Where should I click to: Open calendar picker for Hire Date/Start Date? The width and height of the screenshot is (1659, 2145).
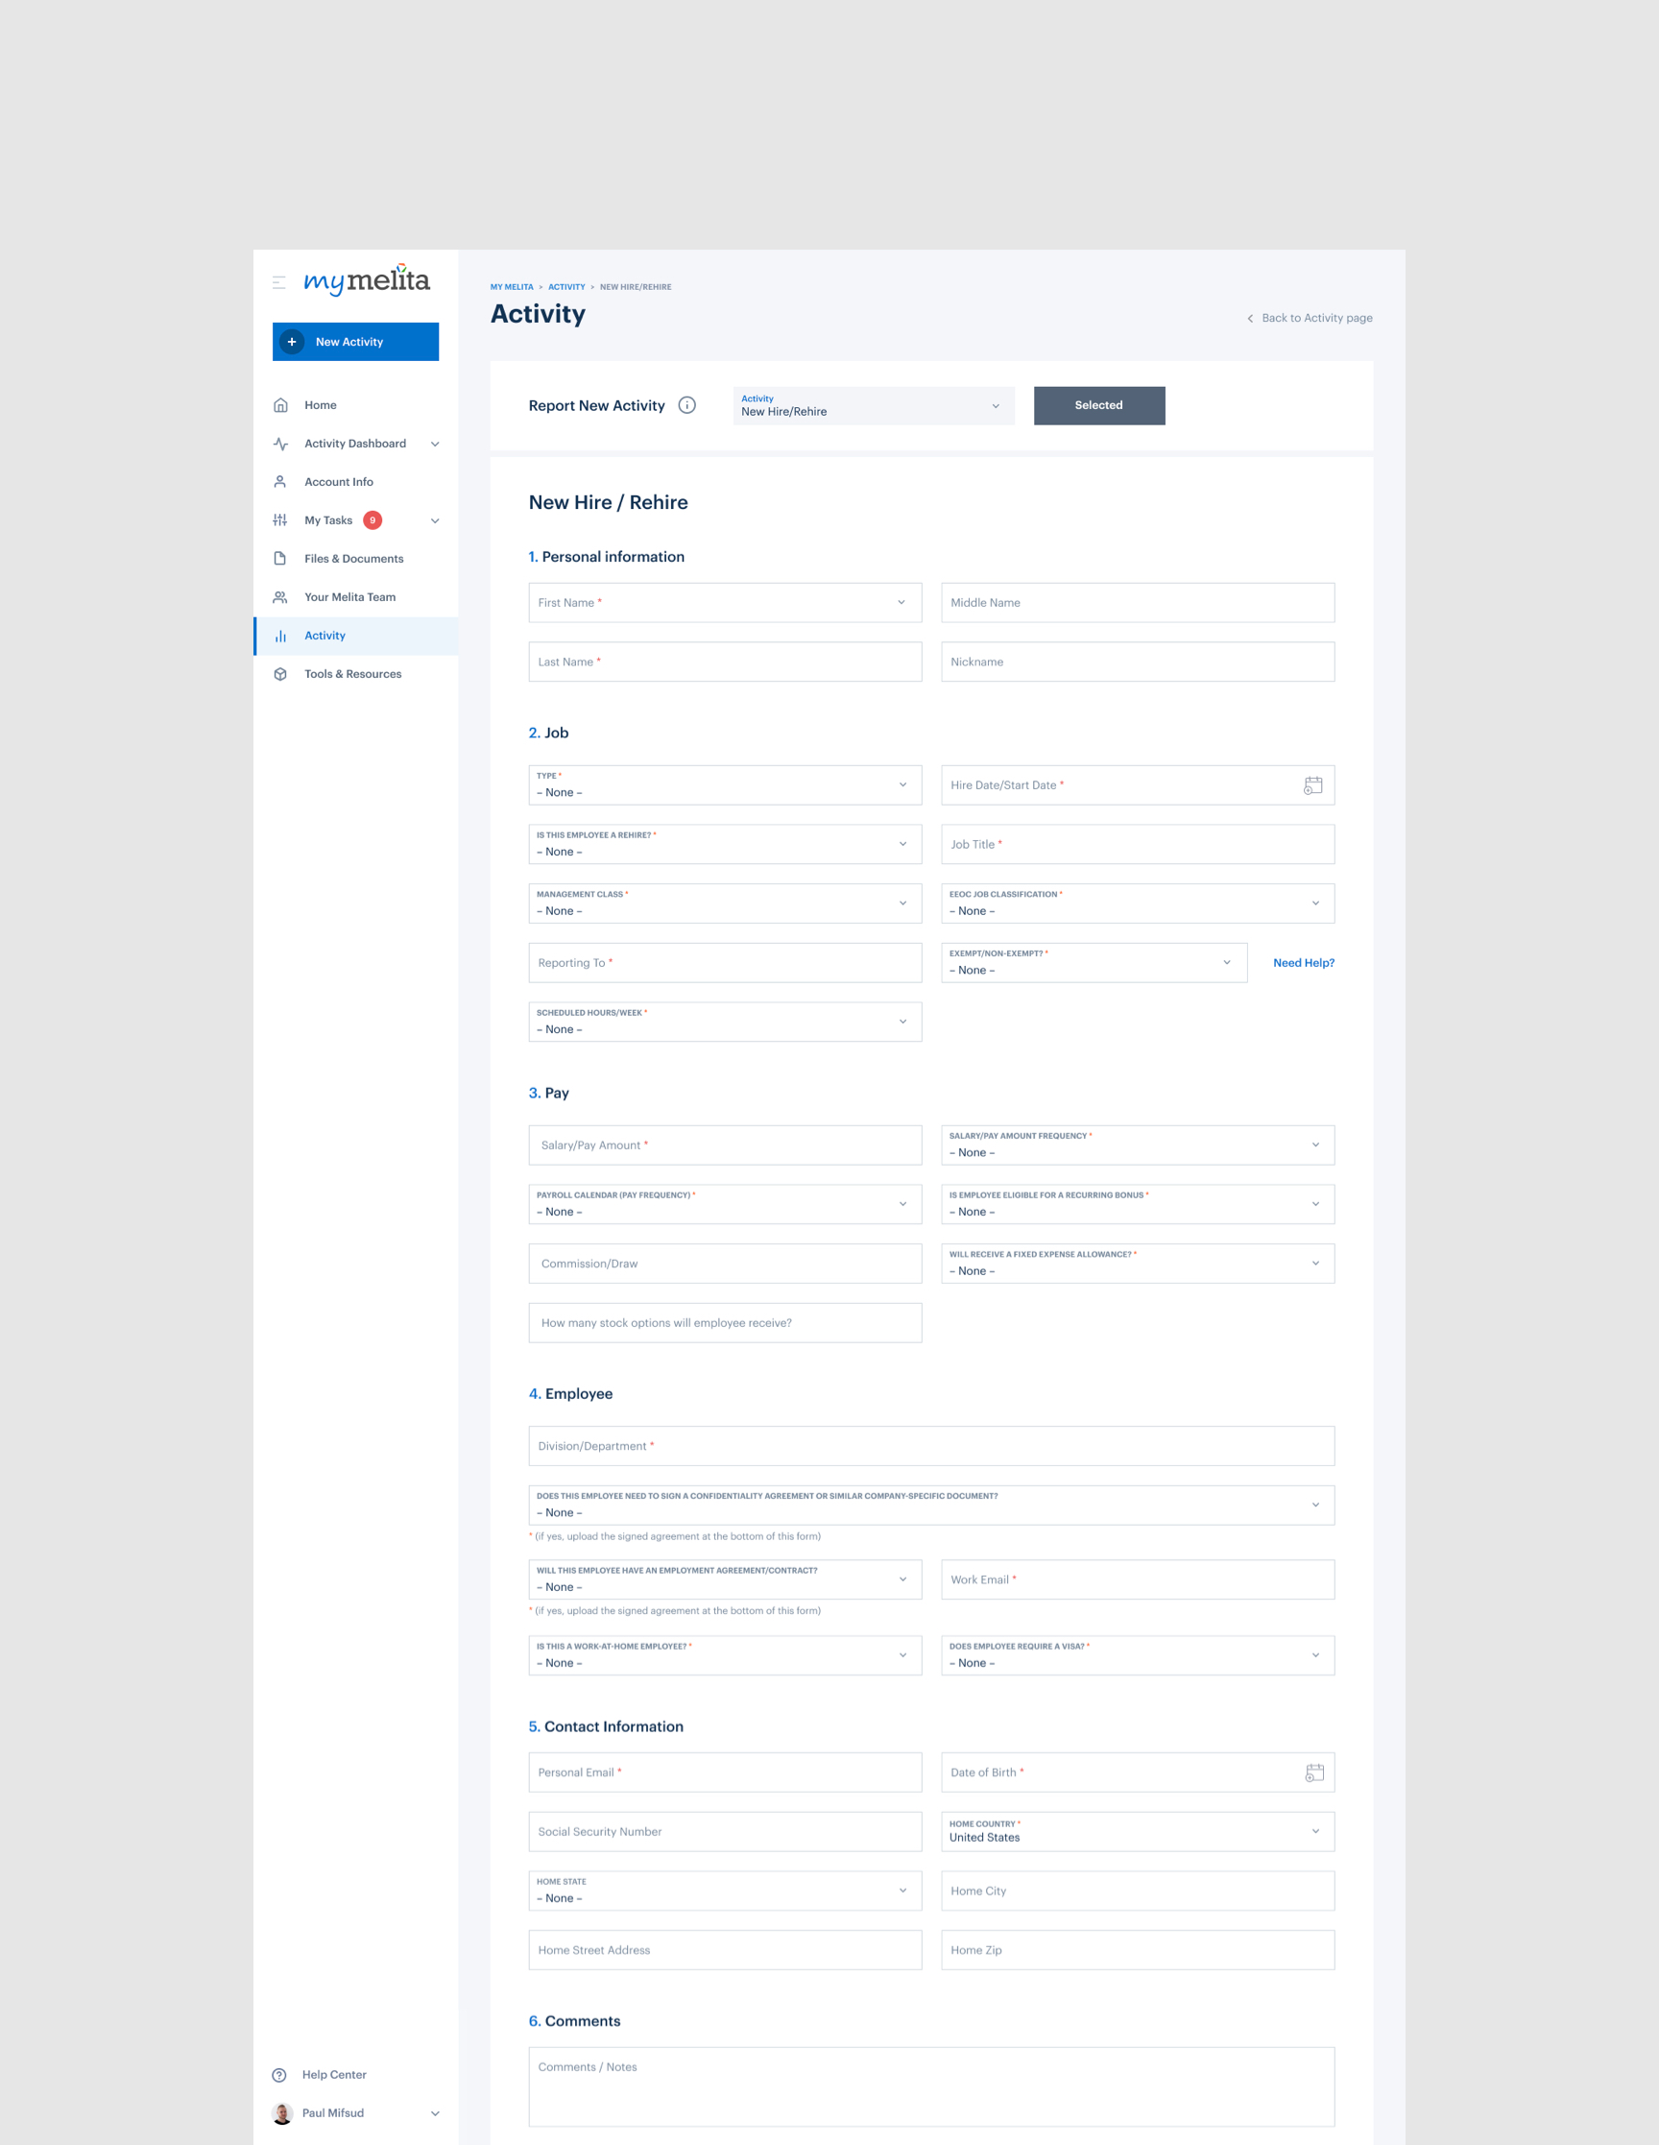coord(1312,785)
